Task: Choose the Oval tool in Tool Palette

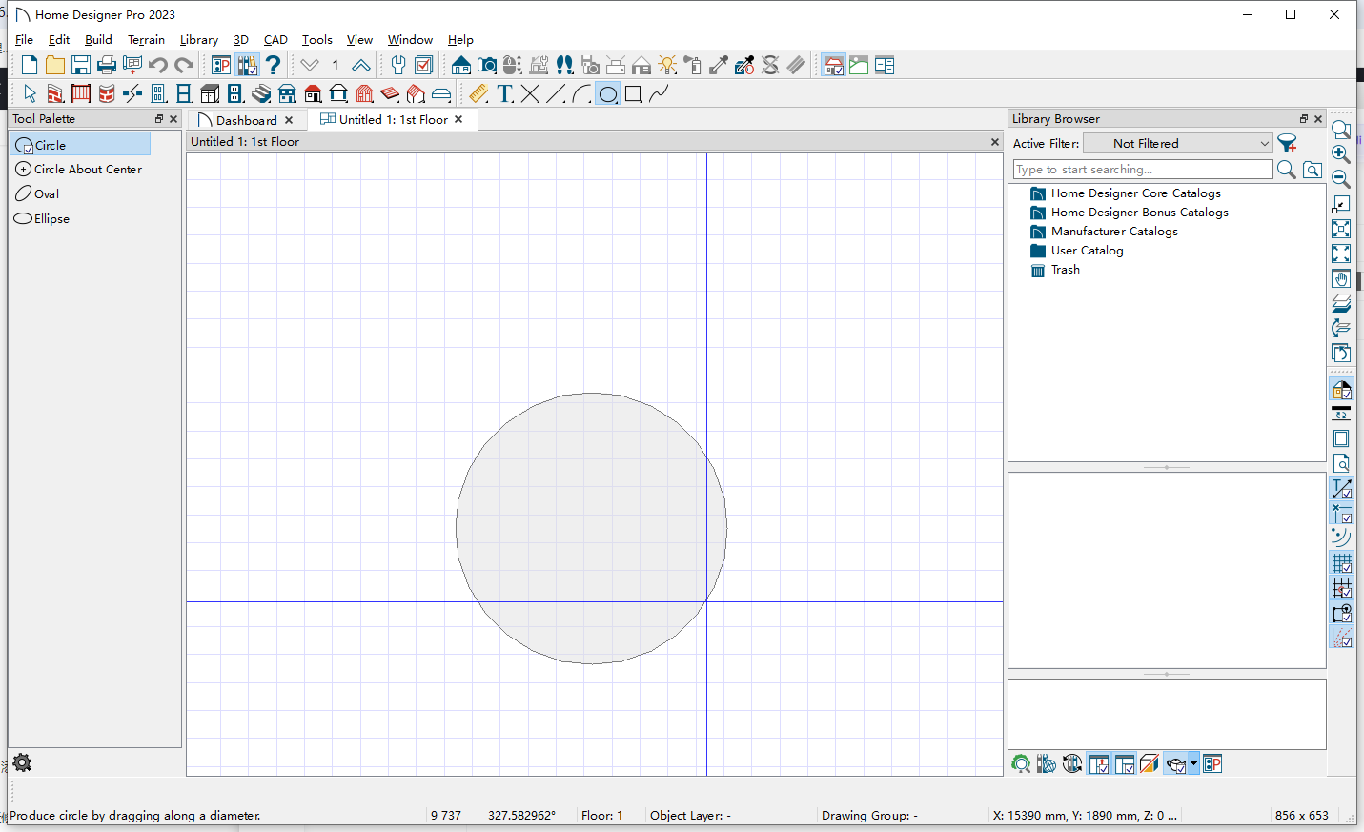Action: pos(37,193)
